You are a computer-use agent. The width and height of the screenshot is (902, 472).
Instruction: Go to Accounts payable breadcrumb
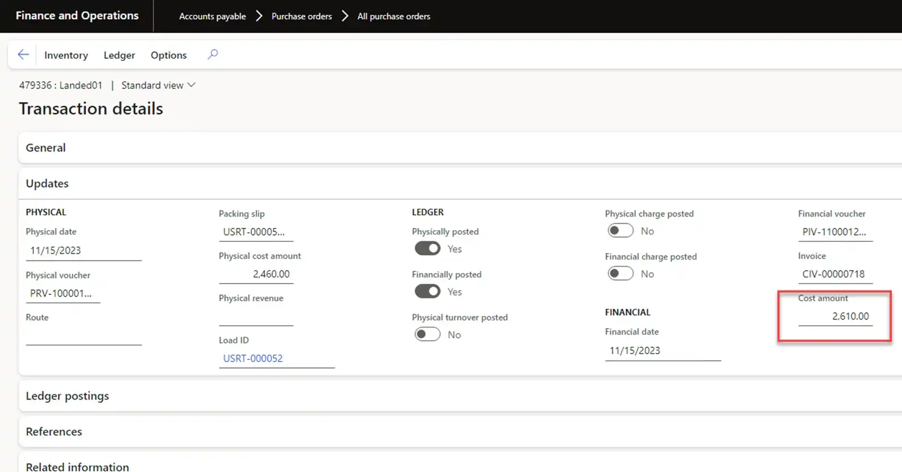coord(212,16)
